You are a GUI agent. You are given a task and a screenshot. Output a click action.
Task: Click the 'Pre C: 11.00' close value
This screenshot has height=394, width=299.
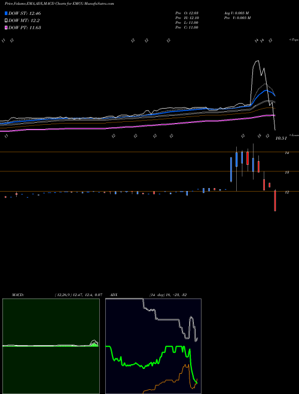click(x=187, y=27)
